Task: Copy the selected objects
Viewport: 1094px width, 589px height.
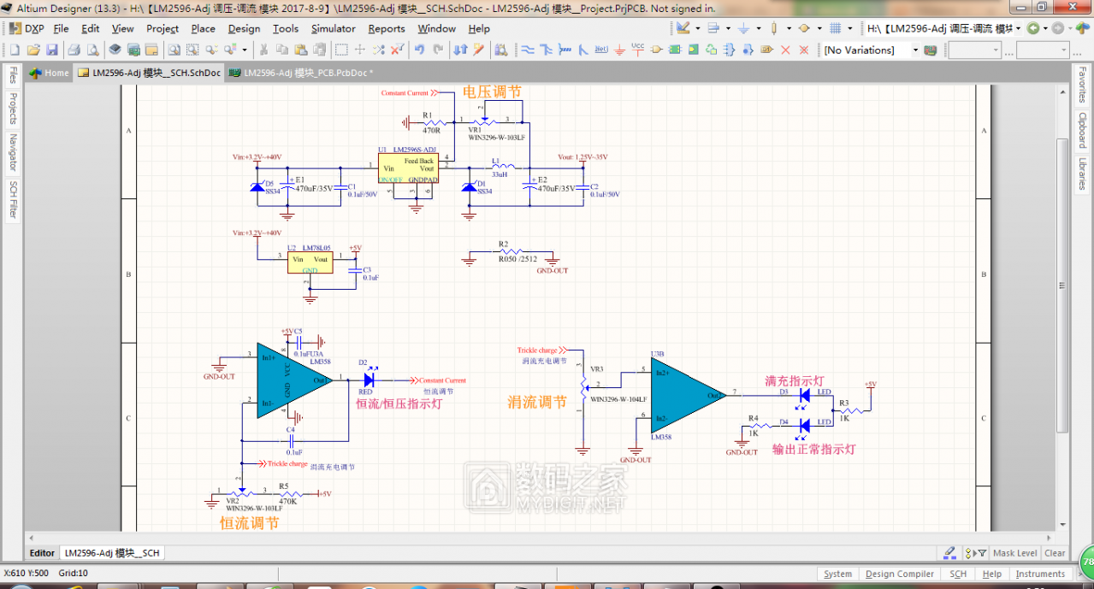Action: pos(284,50)
